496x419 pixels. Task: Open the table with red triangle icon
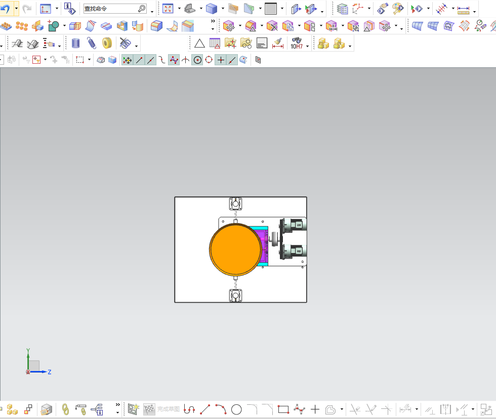[215, 44]
